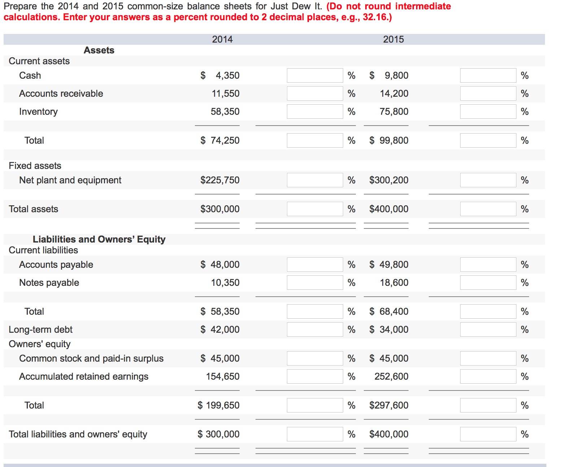
Task: Focus the 2015 Accounts payable percent field
Action: click(x=488, y=265)
